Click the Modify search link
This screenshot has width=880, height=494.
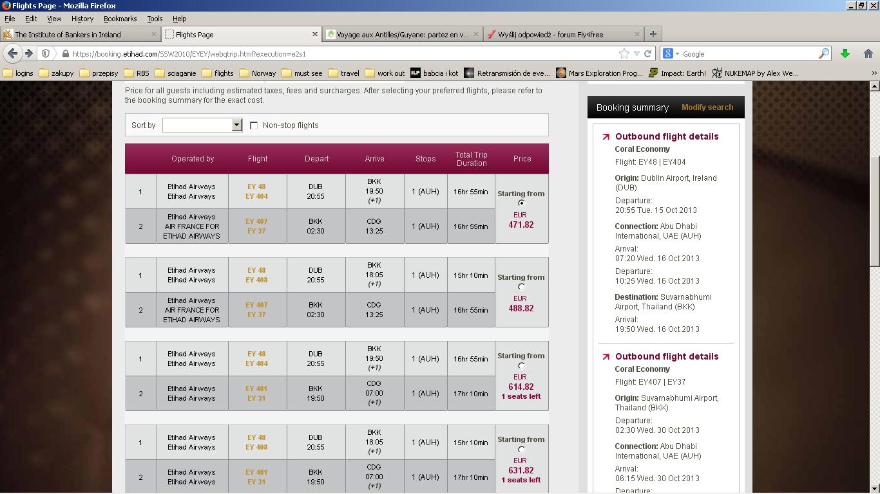coord(707,107)
